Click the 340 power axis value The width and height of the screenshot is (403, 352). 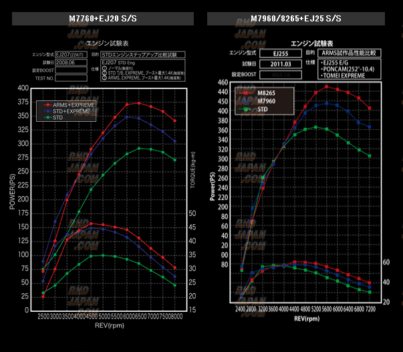coord(223,140)
